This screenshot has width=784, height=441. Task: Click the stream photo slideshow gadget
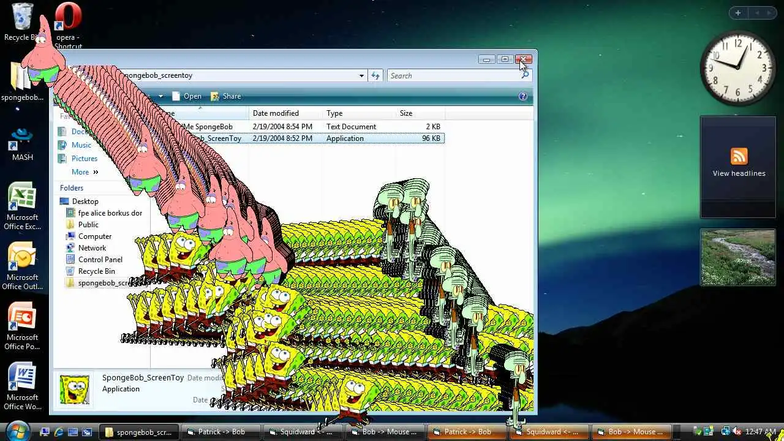[737, 257]
